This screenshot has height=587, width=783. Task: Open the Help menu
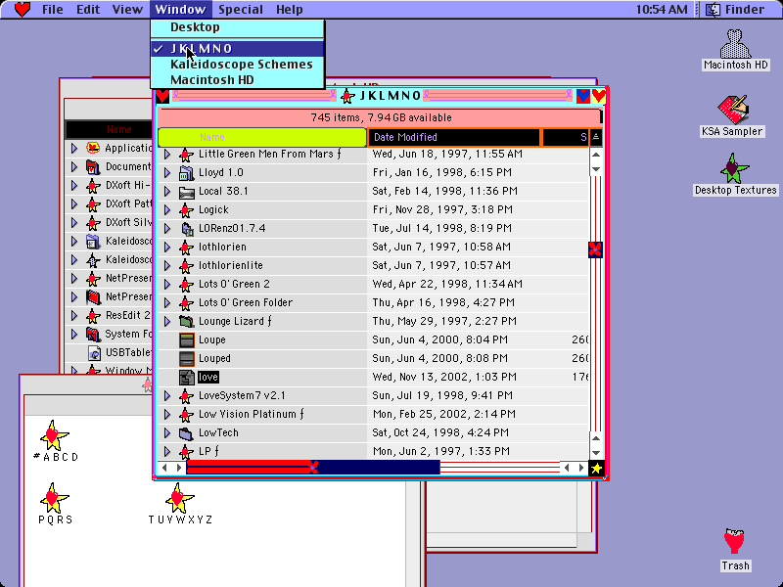[289, 10]
